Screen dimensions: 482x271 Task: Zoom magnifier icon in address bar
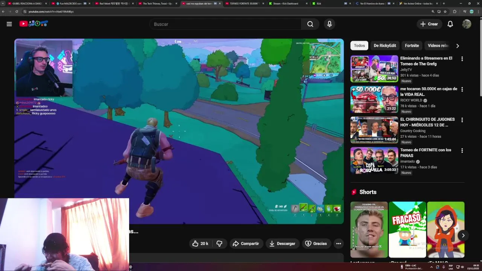433,12
